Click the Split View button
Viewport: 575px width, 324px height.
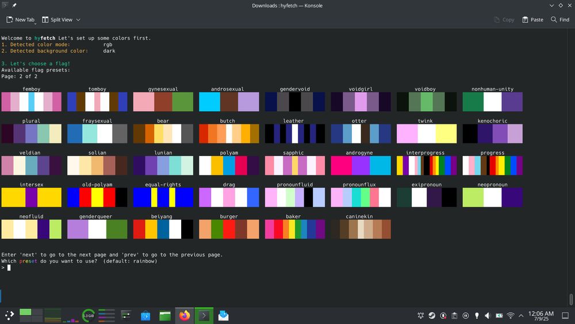tap(57, 20)
